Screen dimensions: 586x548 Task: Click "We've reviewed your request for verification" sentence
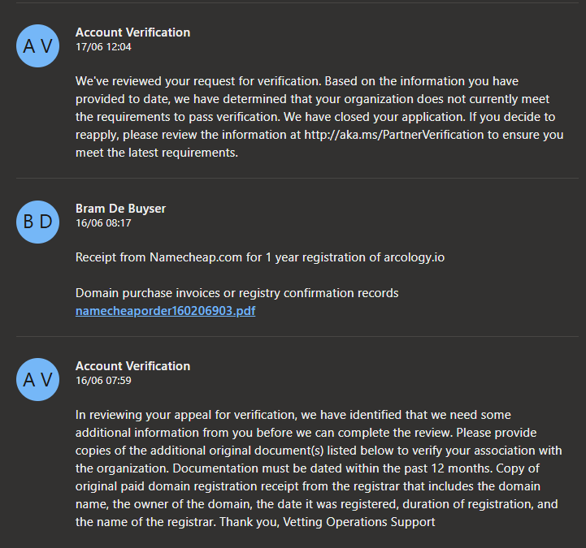pyautogui.click(x=203, y=81)
